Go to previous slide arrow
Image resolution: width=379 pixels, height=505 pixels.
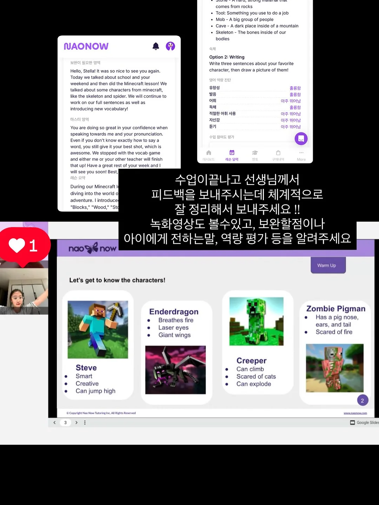coord(54,423)
